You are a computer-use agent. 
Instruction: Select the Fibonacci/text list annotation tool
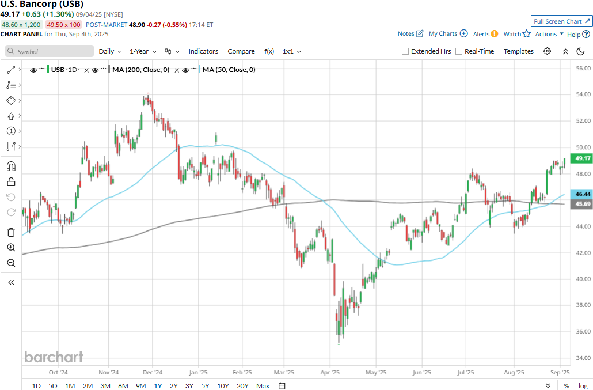click(x=11, y=85)
